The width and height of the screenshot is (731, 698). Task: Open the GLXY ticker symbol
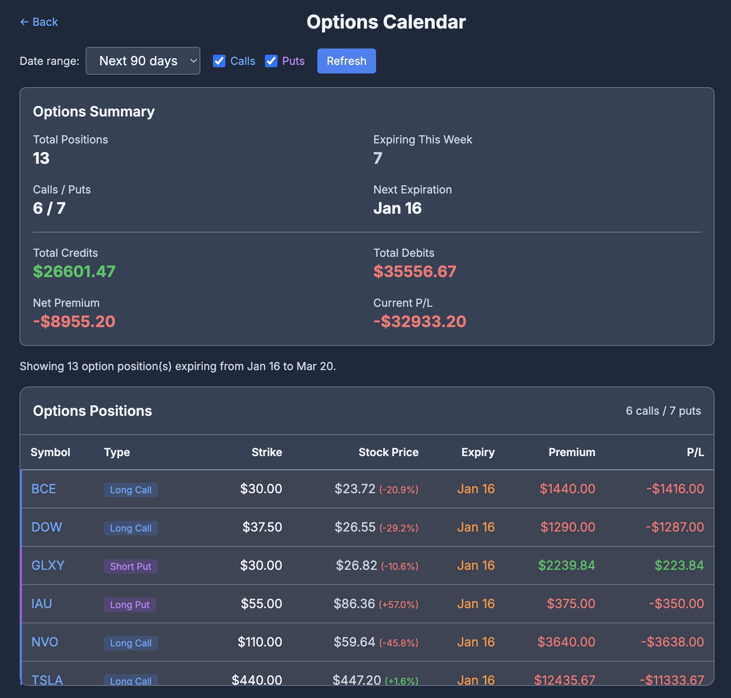(x=48, y=565)
